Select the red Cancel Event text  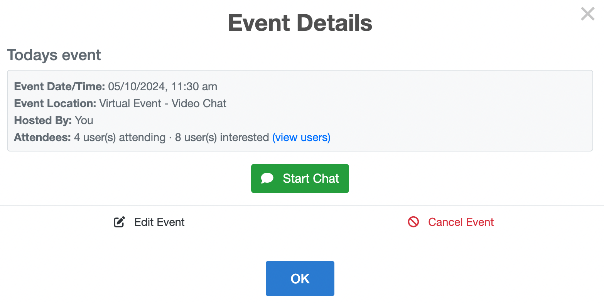[461, 222]
